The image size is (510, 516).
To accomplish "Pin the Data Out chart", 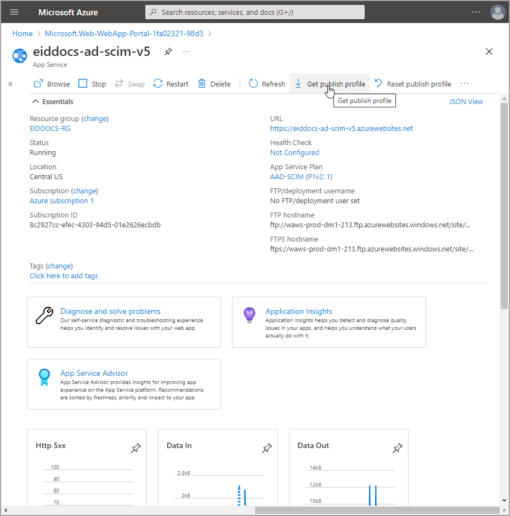I will pyautogui.click(x=398, y=449).
